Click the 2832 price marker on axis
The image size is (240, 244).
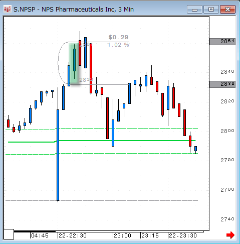[x=222, y=84]
